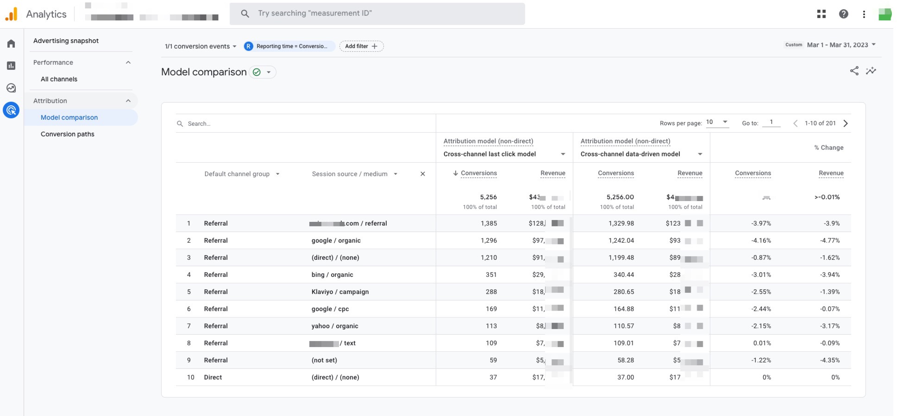Screen dimensions: 909x416
Task: Click the -3.97% conversions change value
Action: coord(761,223)
